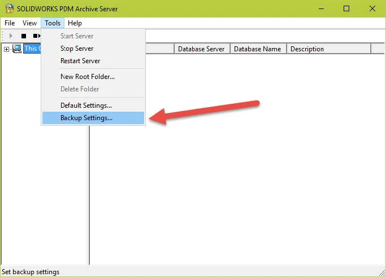Open the Help menu
The width and height of the screenshot is (386, 277).
[75, 23]
